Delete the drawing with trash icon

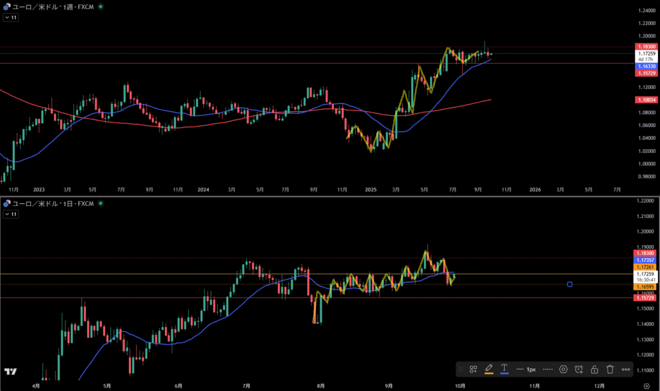(610, 369)
